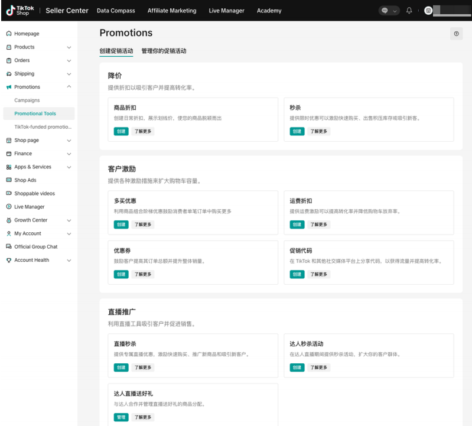472x426 pixels.
Task: Click the user account avatar in header
Action: pyautogui.click(x=429, y=11)
